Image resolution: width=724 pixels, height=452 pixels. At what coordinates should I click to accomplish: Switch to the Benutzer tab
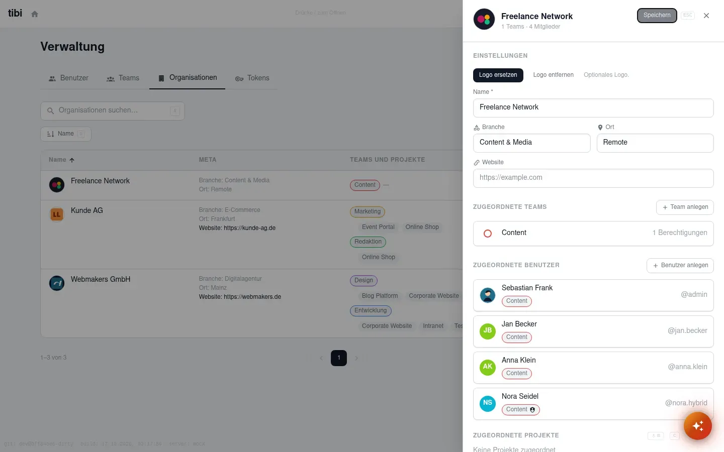68,78
